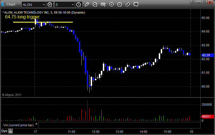Click the 60.00 price axis label
The image size is (215, 135).
click(205, 86)
